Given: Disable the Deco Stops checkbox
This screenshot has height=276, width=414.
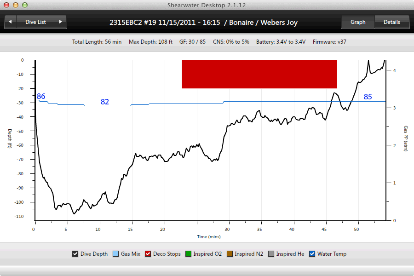Looking at the screenshot, I should (148, 254).
